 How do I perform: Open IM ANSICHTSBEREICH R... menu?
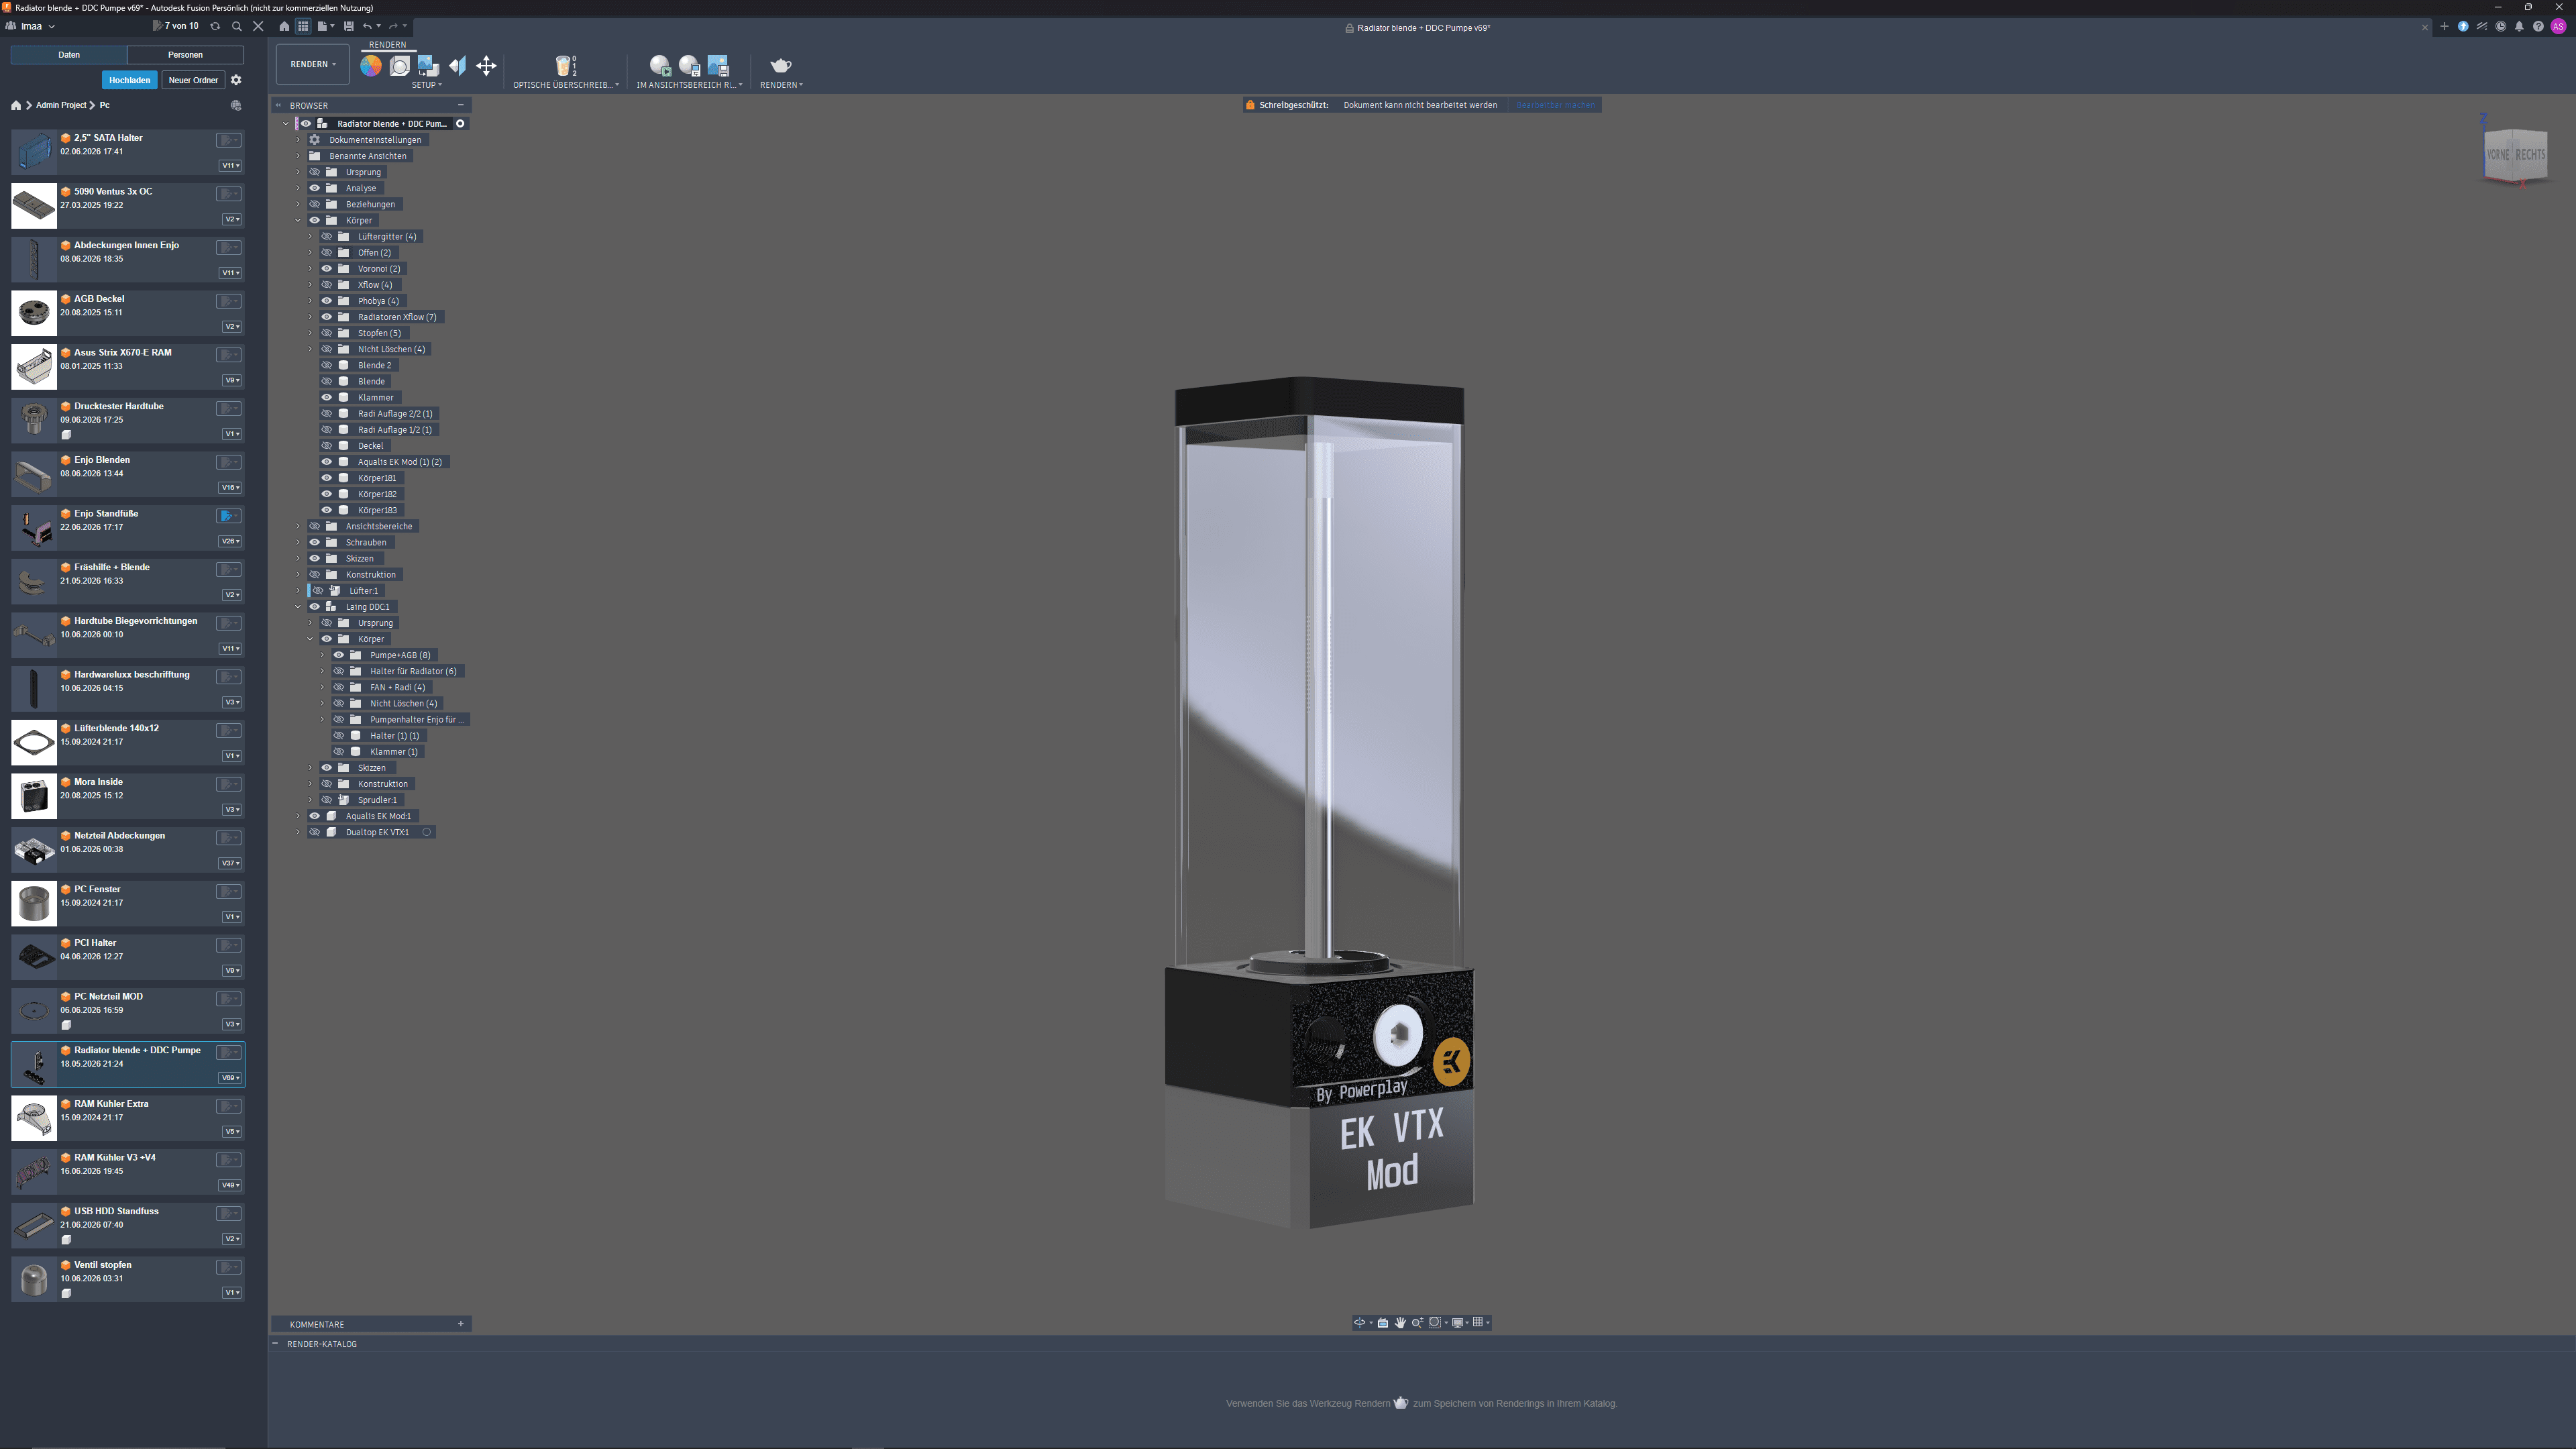coord(690,85)
